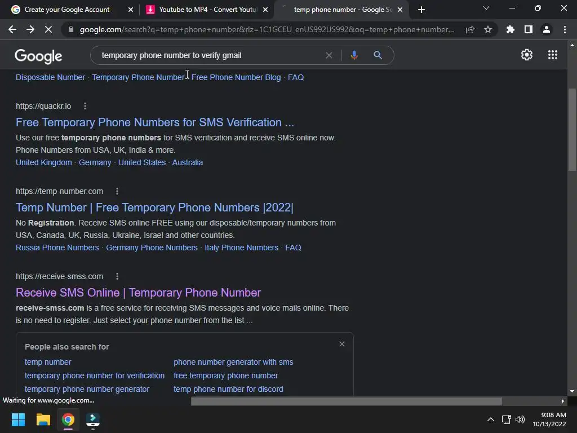Focus the address bar URL
This screenshot has height=433, width=577.
[x=267, y=29]
